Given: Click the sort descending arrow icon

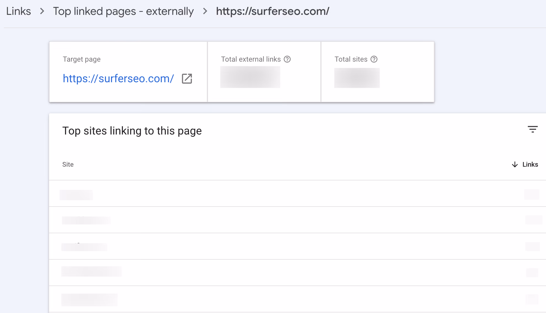Looking at the screenshot, I should point(515,164).
